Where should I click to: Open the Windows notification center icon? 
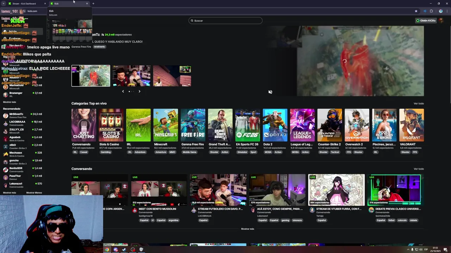pos(445,249)
